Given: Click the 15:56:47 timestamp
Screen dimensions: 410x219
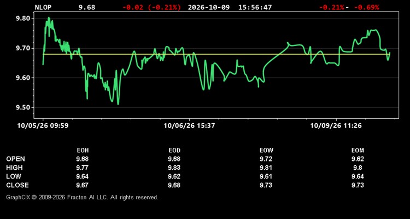Looking at the screenshot, I should 255,7.
